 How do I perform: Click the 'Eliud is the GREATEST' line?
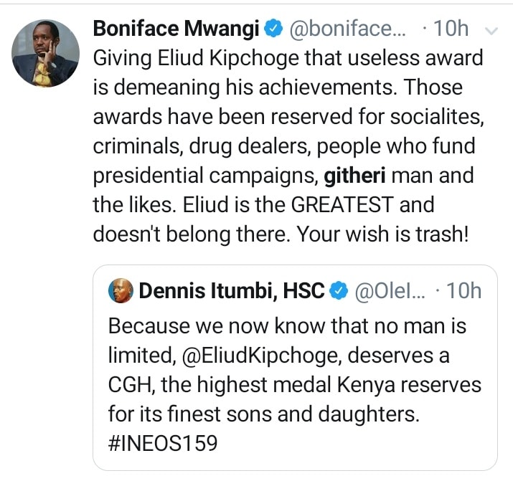point(264,205)
